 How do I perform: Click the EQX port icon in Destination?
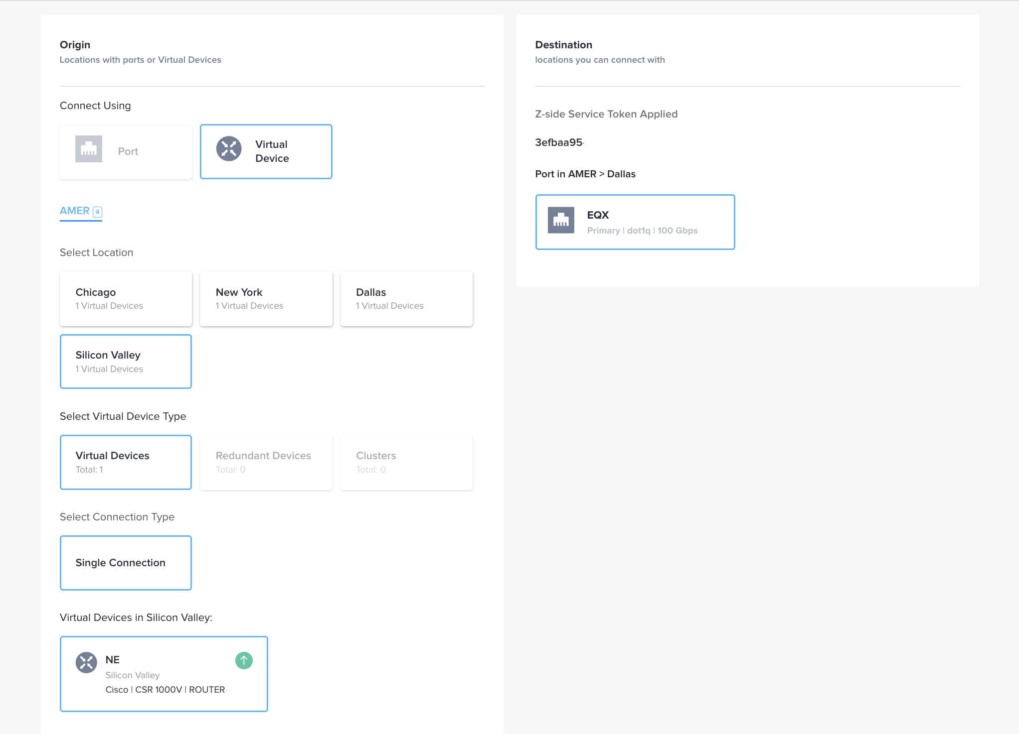[561, 220]
